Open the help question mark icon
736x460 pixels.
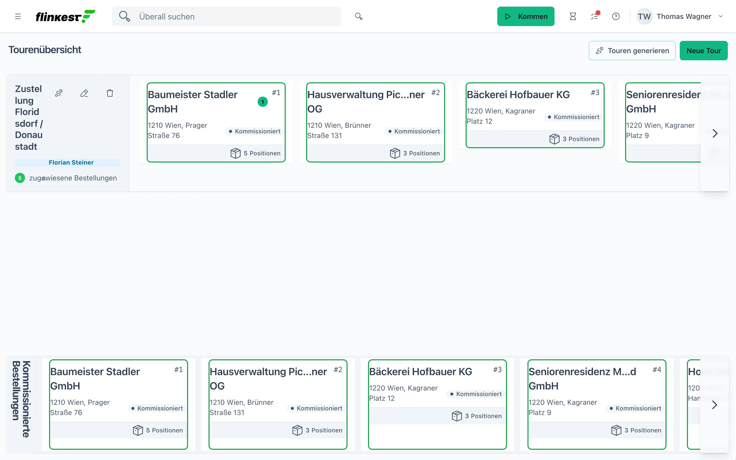click(616, 16)
